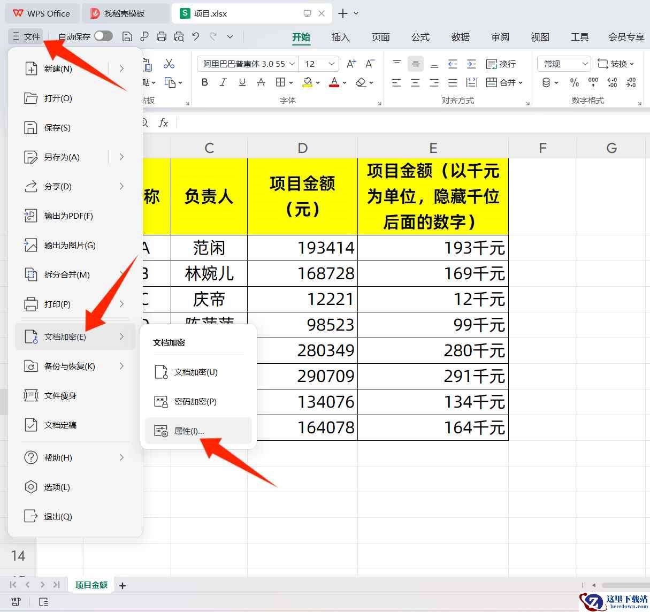The height and width of the screenshot is (612, 650).
Task: Click the underline text icon
Action: tap(242, 82)
